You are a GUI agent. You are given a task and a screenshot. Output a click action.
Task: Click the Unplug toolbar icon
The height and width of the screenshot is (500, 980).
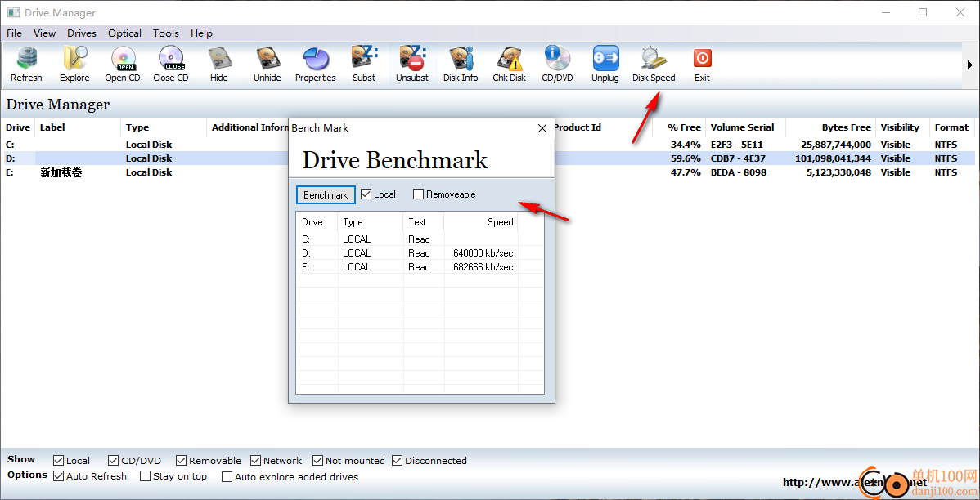coord(605,65)
